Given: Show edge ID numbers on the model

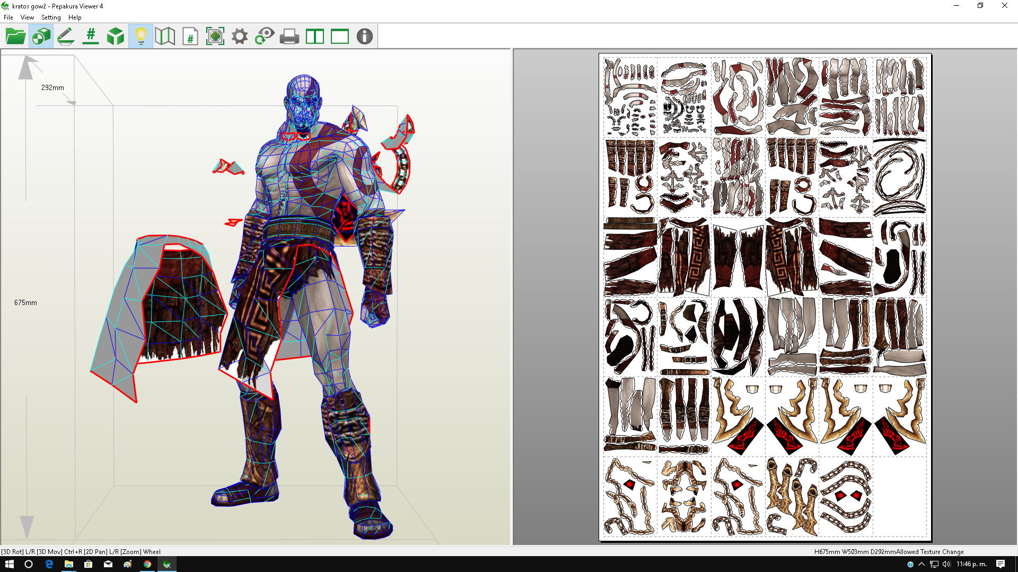Looking at the screenshot, I should 91,36.
